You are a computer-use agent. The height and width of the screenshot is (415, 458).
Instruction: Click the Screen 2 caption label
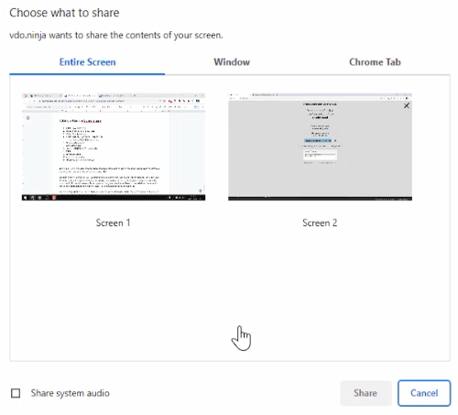pyautogui.click(x=320, y=223)
